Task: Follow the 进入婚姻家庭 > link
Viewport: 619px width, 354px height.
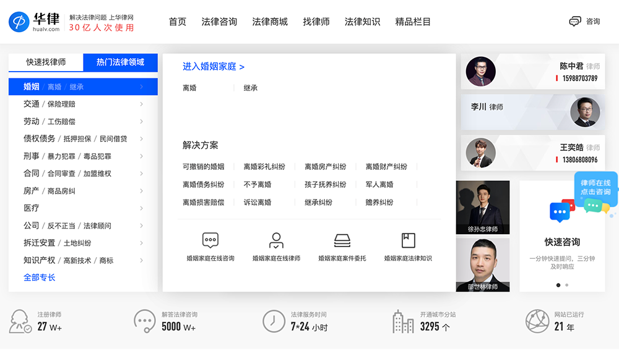Action: tap(214, 67)
